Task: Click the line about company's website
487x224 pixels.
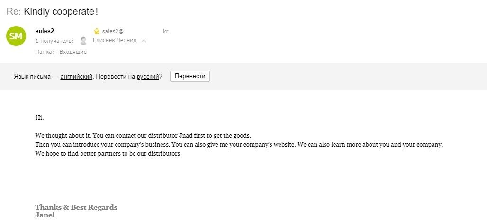Action: 239,145
